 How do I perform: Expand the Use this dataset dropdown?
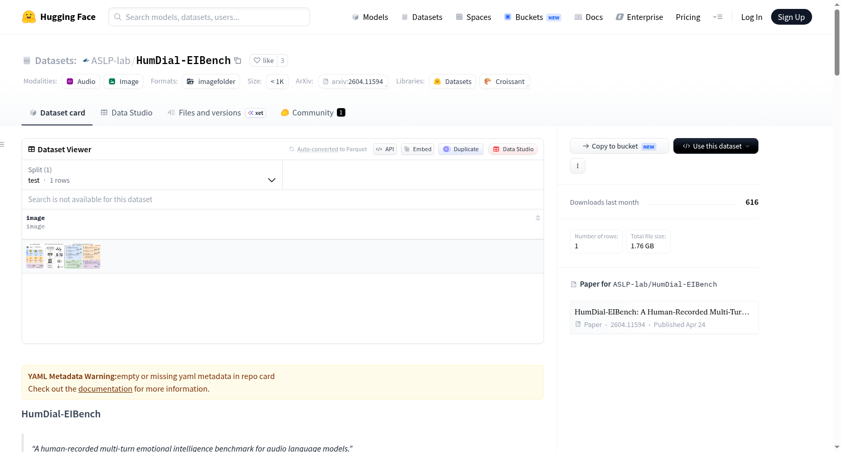[716, 146]
